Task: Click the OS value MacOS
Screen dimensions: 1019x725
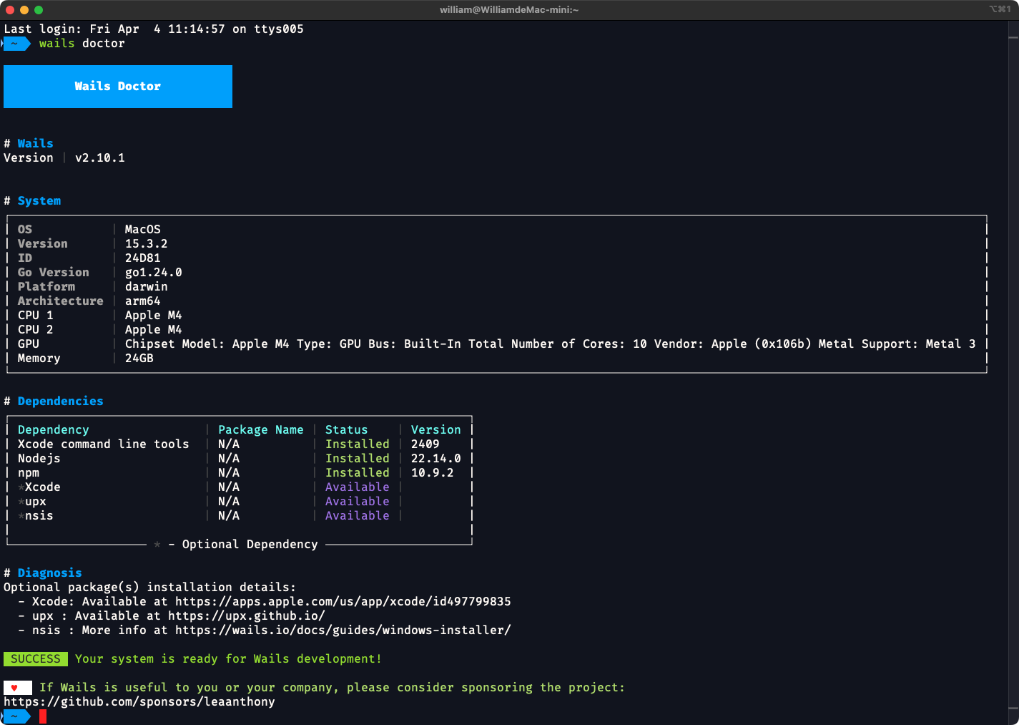Action: tap(143, 230)
